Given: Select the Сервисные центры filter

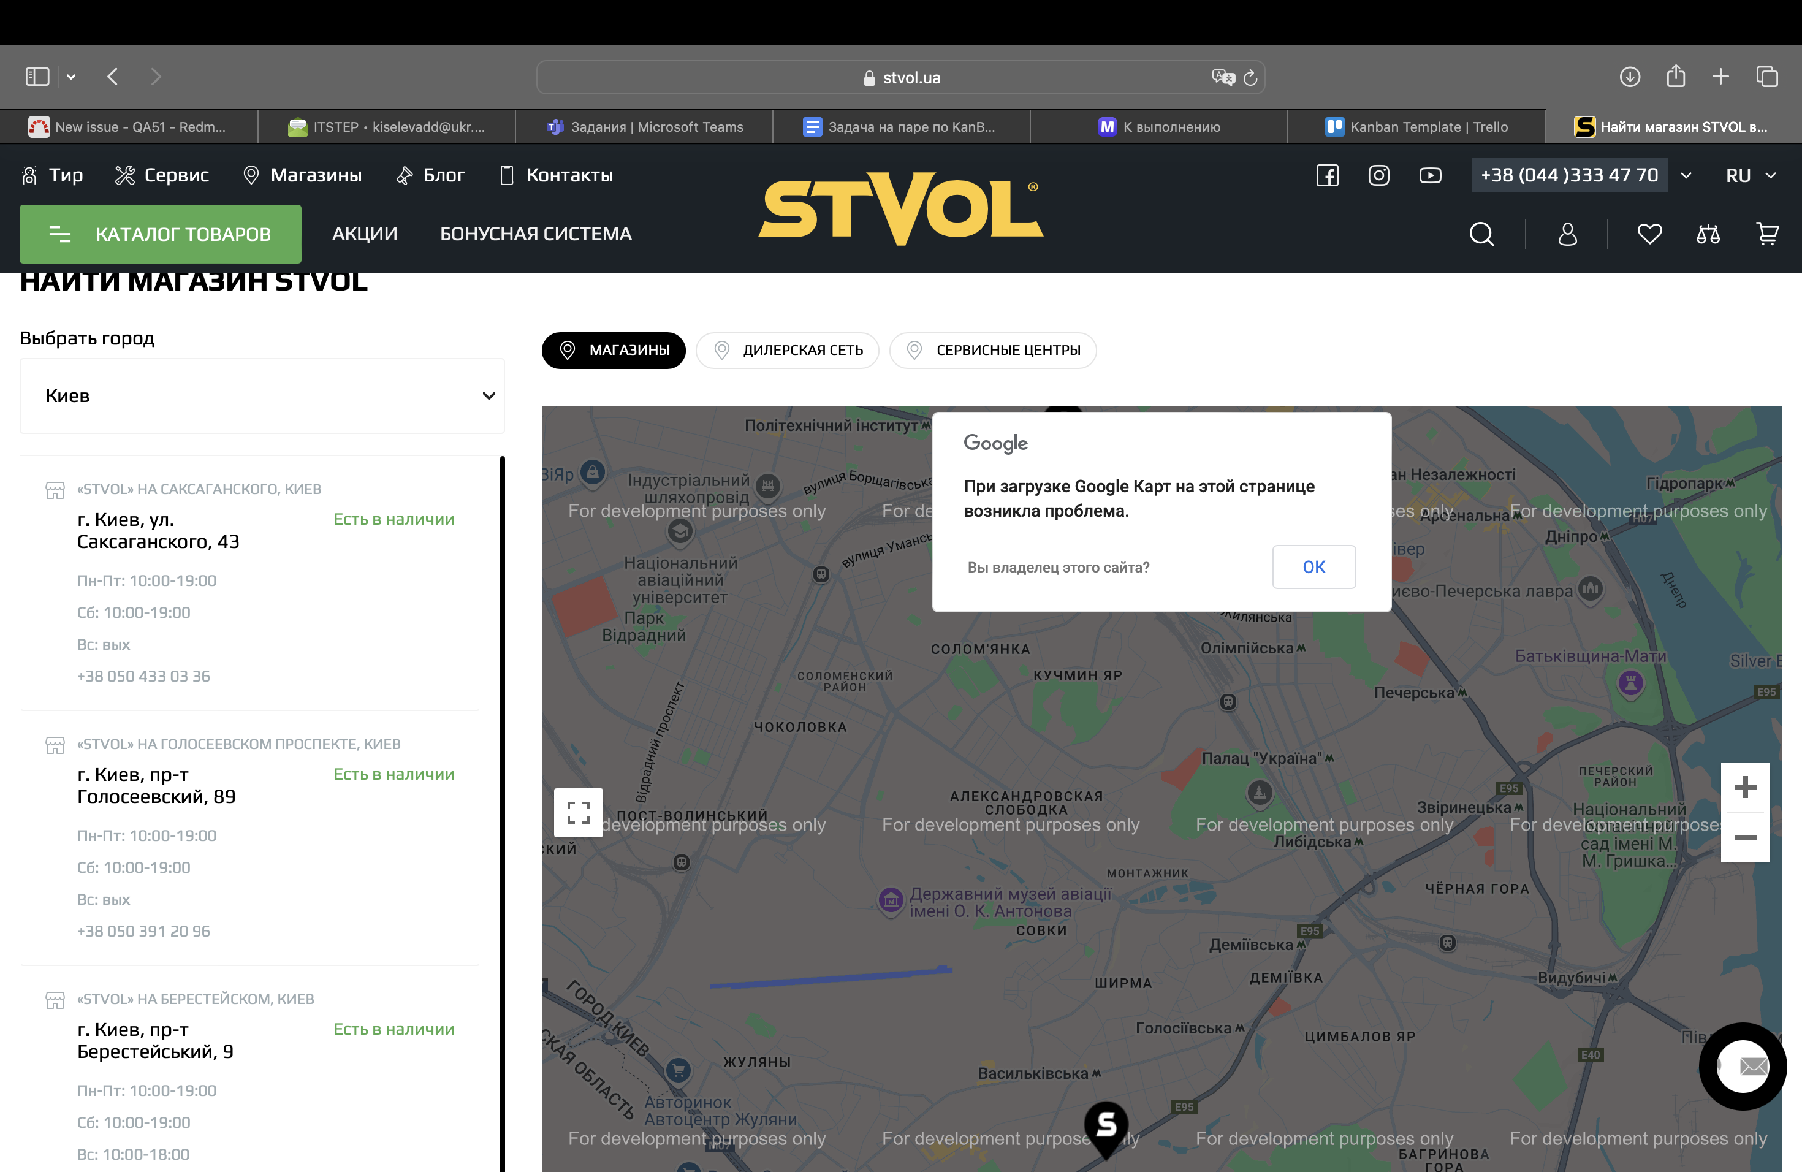Looking at the screenshot, I should pos(992,351).
